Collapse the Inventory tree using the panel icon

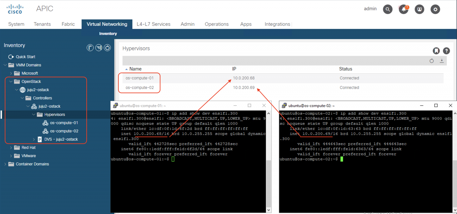pyautogui.click(x=90, y=48)
